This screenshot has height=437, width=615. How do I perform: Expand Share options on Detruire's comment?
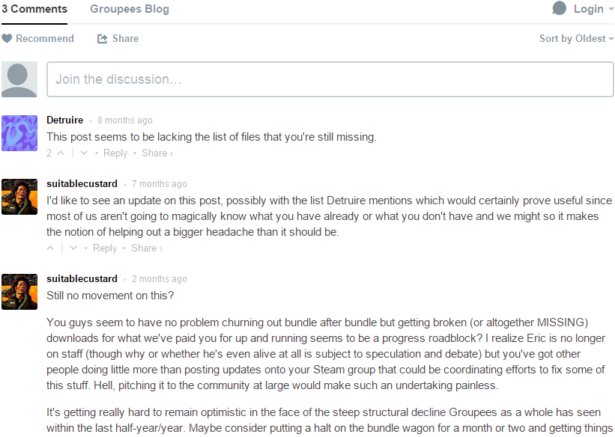[x=157, y=153]
